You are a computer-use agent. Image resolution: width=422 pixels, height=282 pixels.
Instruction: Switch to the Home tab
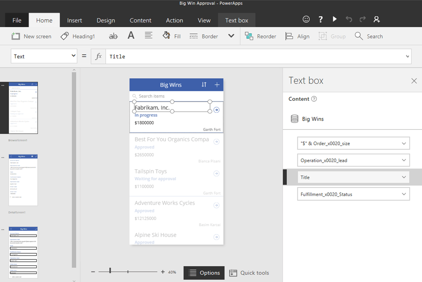[x=45, y=21]
